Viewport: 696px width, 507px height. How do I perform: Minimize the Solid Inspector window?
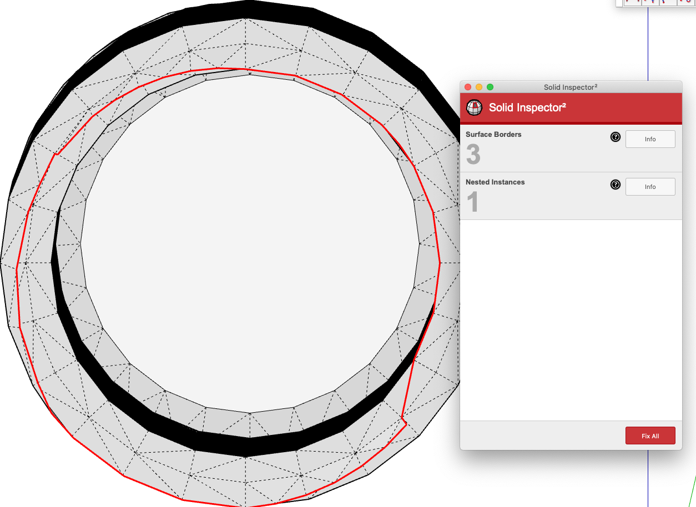[479, 87]
